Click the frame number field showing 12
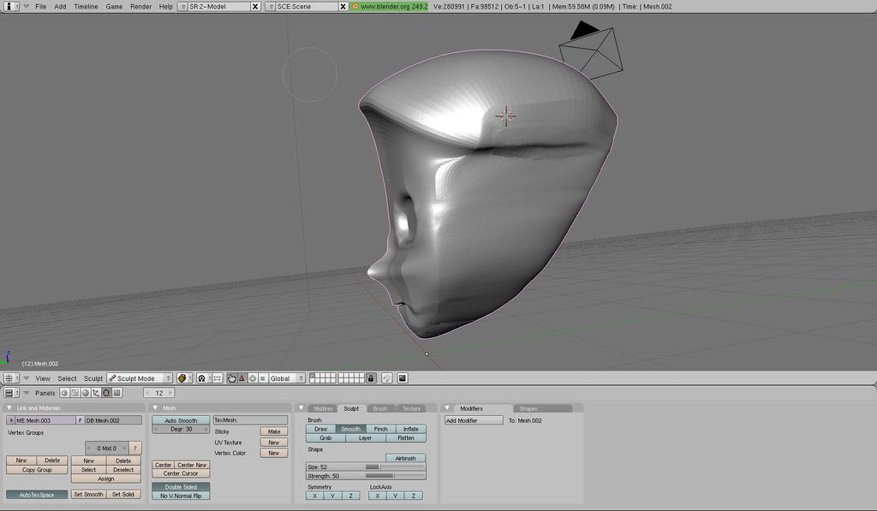The width and height of the screenshot is (877, 511). (x=158, y=393)
